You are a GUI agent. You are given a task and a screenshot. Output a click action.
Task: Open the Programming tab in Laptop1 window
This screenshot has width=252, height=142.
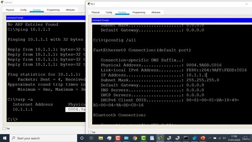53,10
